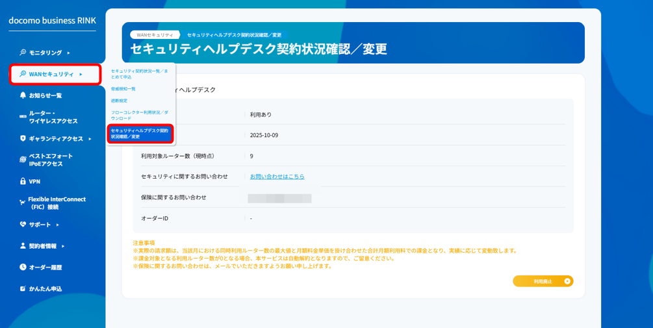Click the heart icon beside サポート
Viewport: 653px width, 328px height.
click(23, 225)
